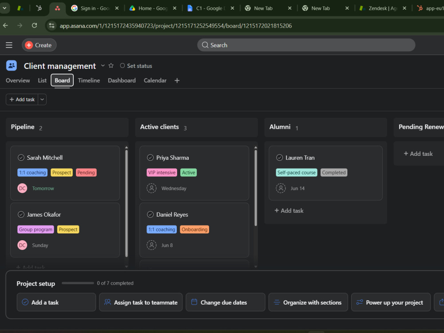Click Sarah Mitchell's Prospect tag
The width and height of the screenshot is (444, 333).
click(x=62, y=173)
